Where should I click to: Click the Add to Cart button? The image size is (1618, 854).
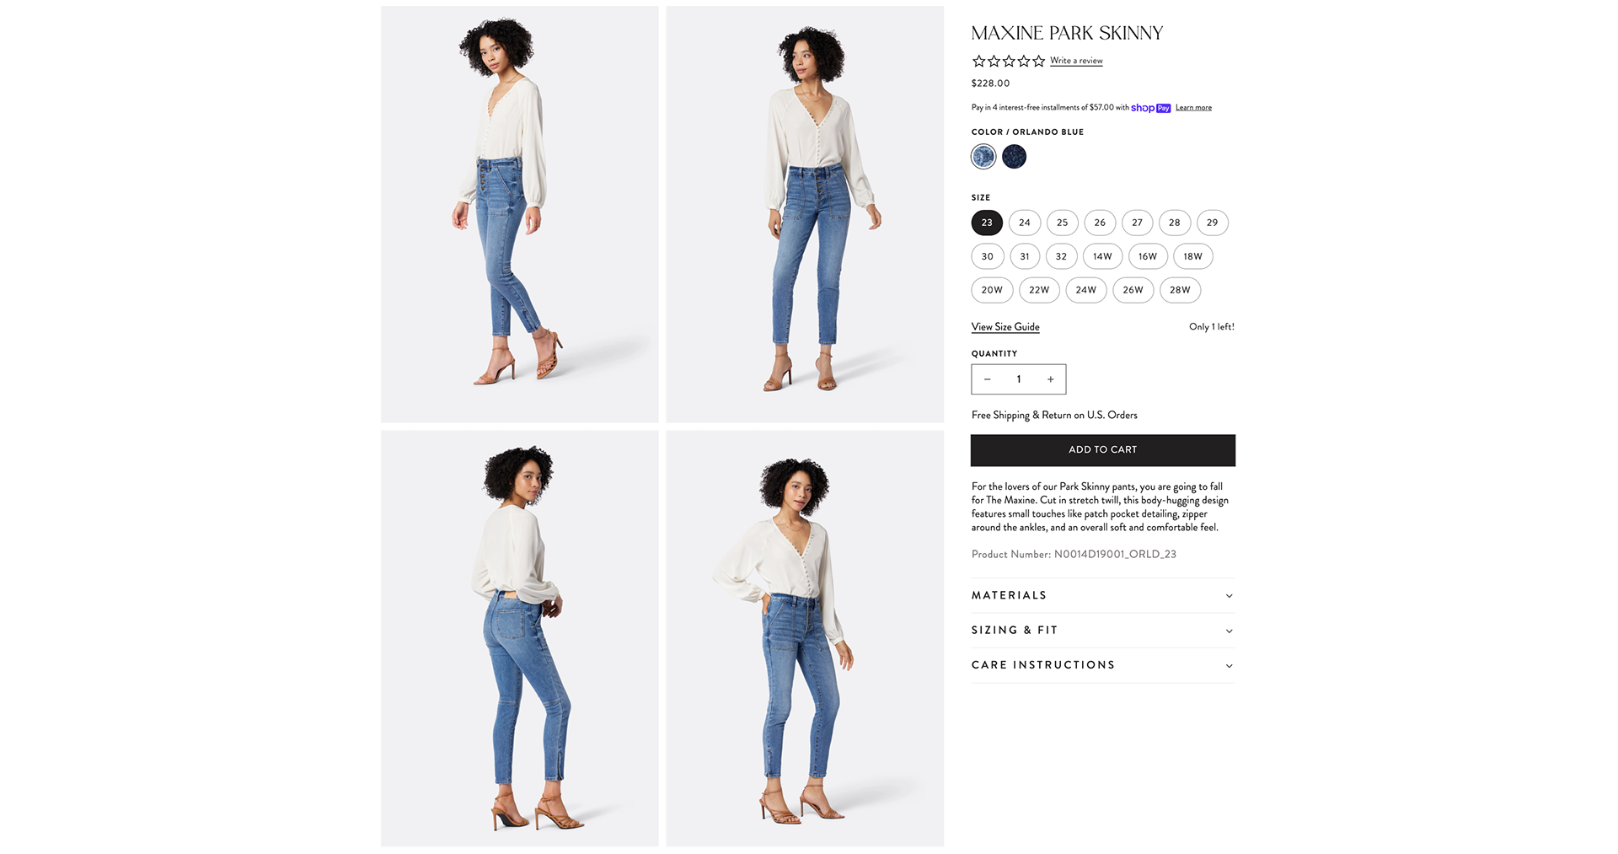[1102, 450]
